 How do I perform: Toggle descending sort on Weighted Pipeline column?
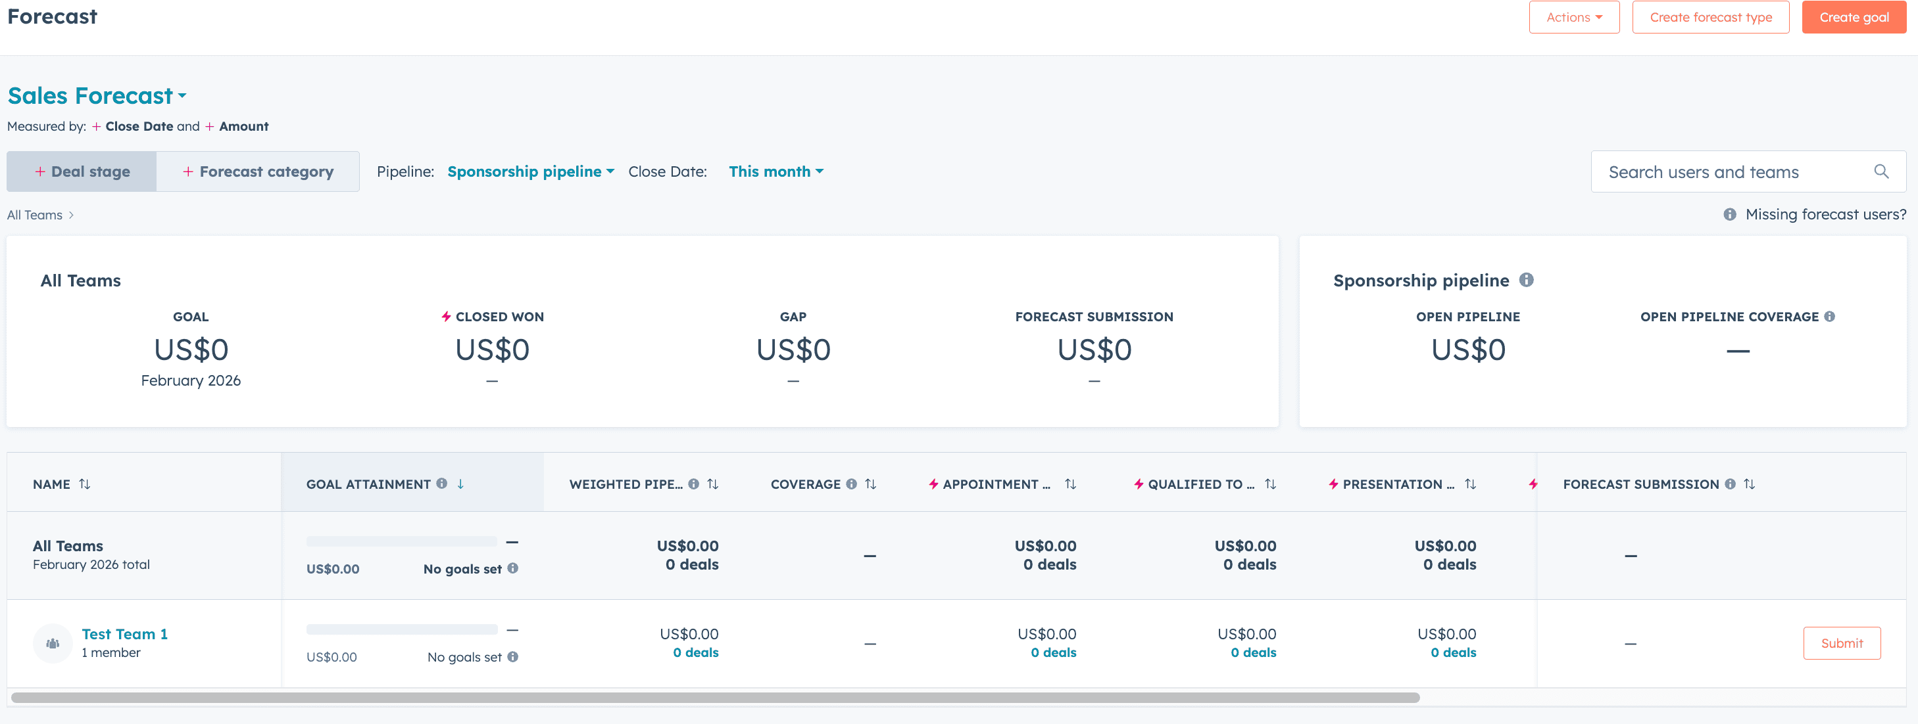(712, 483)
